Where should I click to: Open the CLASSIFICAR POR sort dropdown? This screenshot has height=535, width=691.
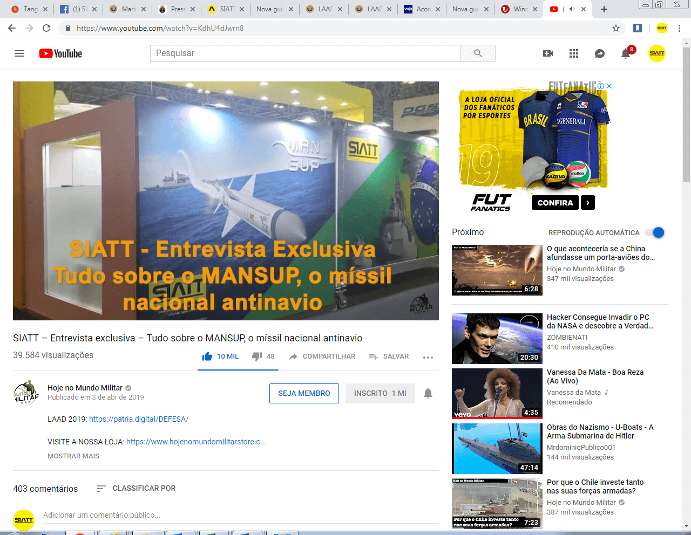[x=136, y=488]
